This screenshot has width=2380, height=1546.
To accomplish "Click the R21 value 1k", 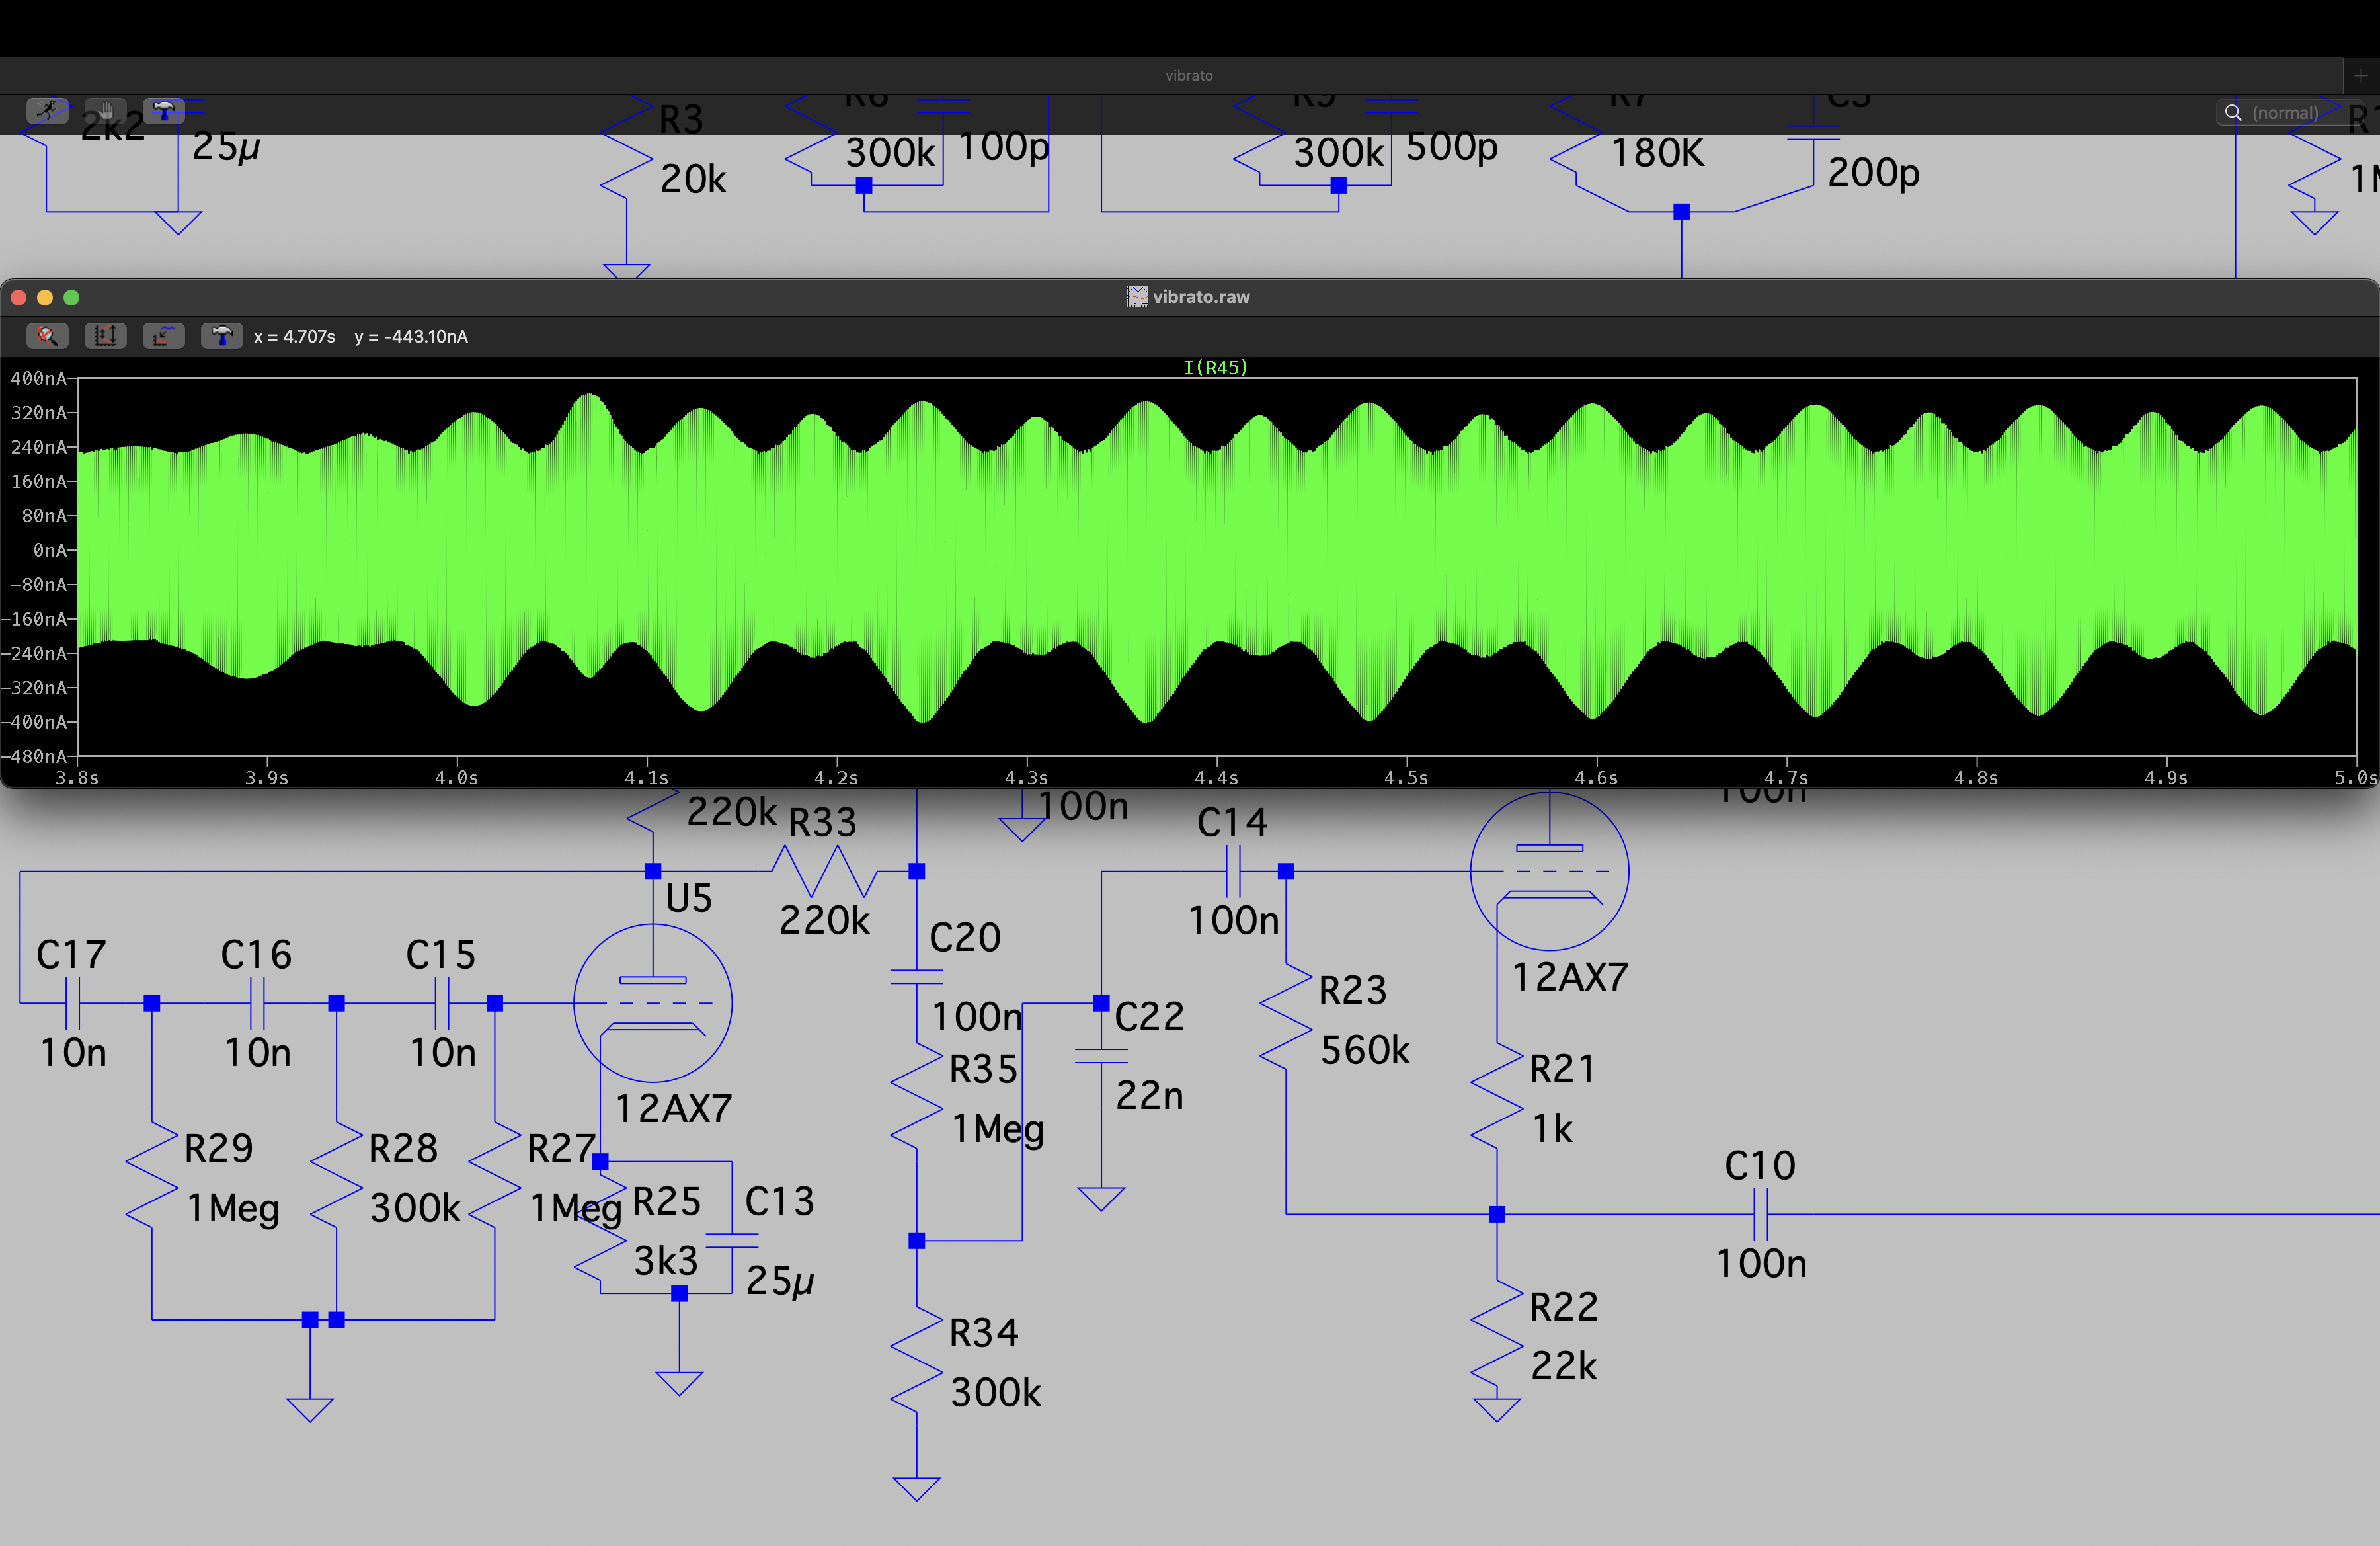I will (1552, 1128).
